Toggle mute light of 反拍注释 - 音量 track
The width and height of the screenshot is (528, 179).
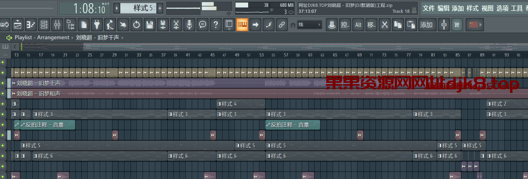coord(3,125)
